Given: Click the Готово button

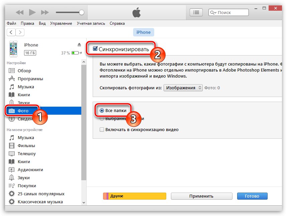Looking at the screenshot, I should coord(252,196).
